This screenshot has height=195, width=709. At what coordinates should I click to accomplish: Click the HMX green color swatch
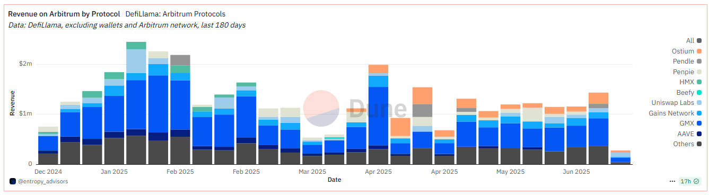point(699,82)
